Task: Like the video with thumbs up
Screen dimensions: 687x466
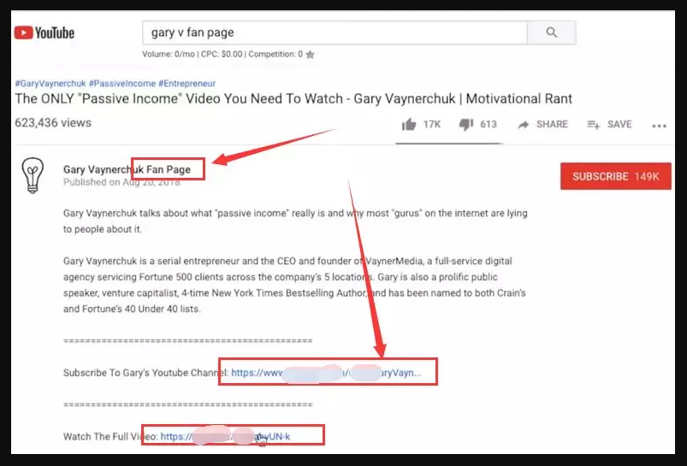Action: pos(421,124)
